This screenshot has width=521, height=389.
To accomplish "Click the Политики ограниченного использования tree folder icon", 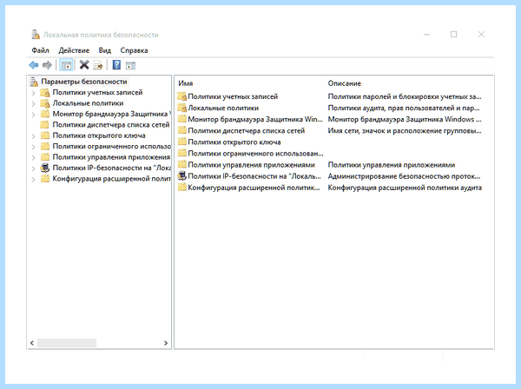I will (45, 147).
